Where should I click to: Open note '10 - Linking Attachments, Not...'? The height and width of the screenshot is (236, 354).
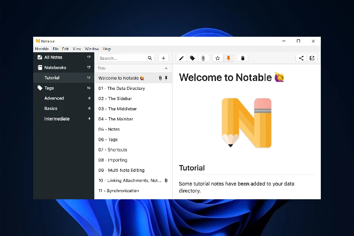[x=133, y=181]
